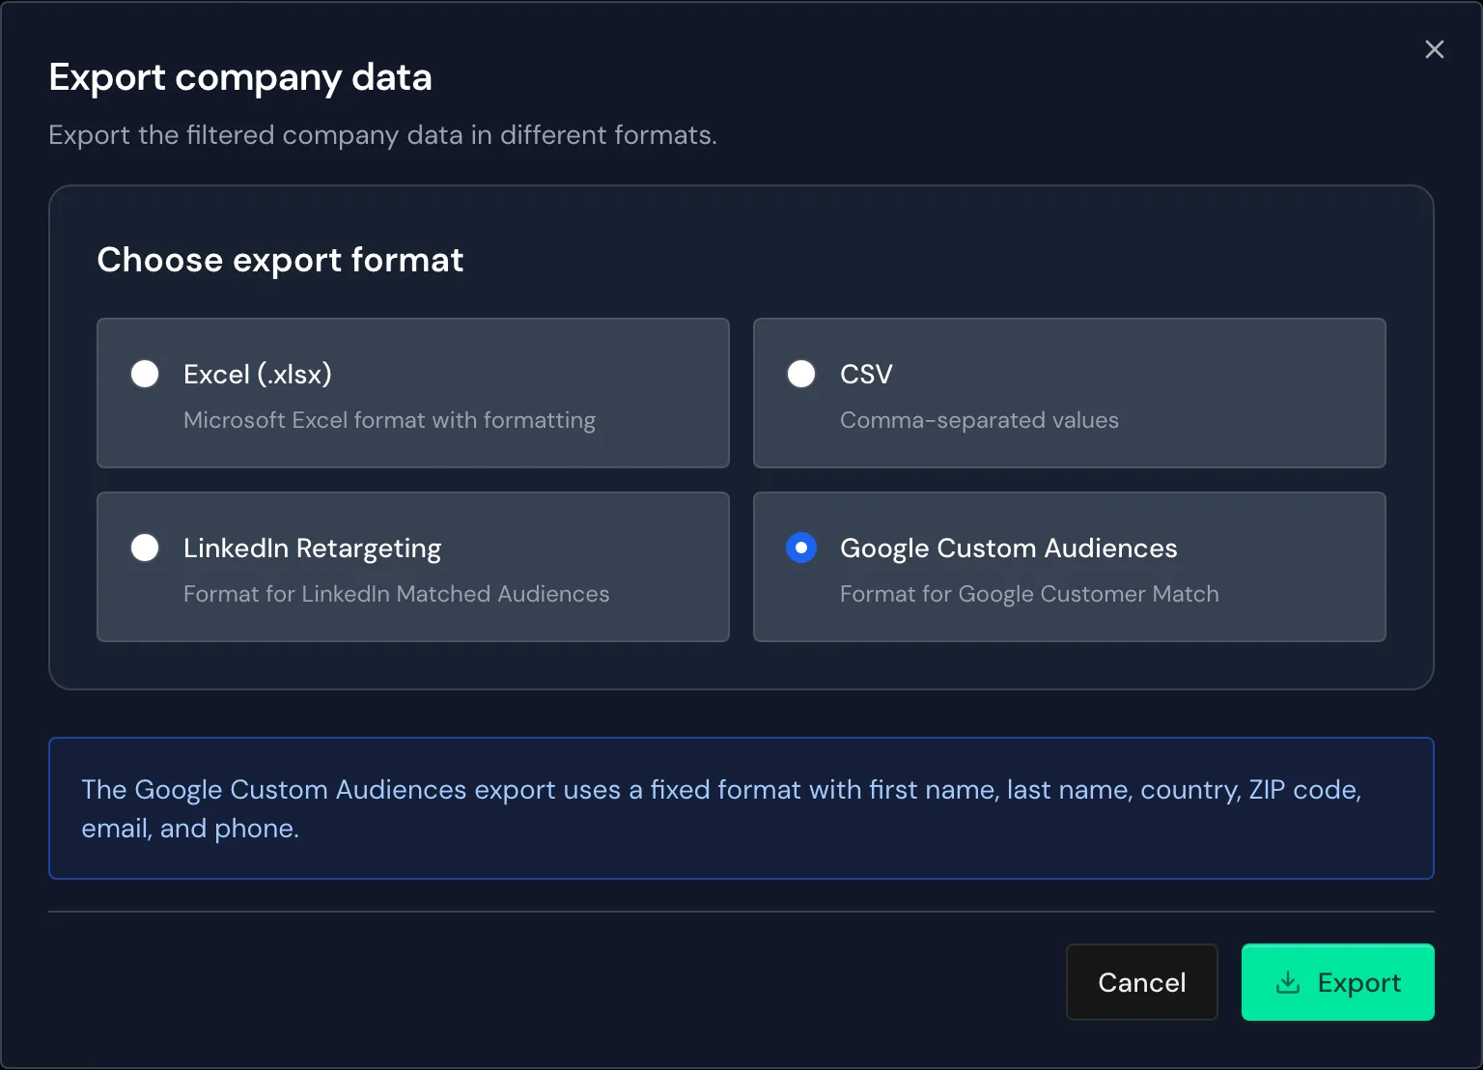Click the green Export button

point(1338,982)
